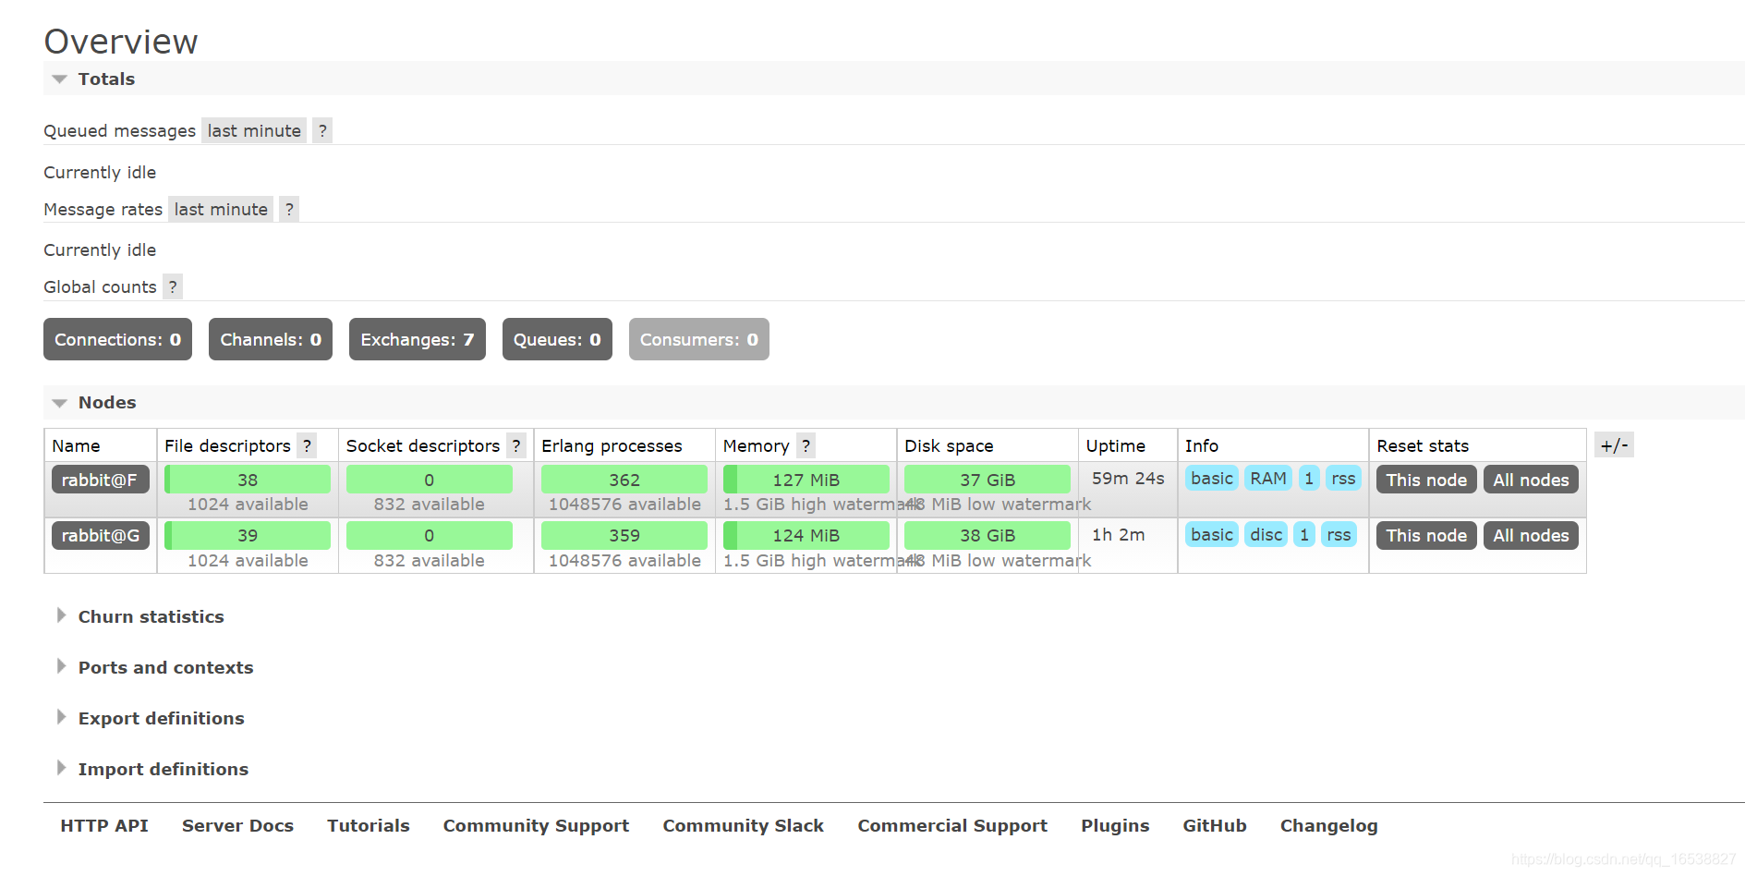This screenshot has width=1745, height=876.
Task: Click the plugin count badge for rabbit@F
Action: click(1308, 478)
